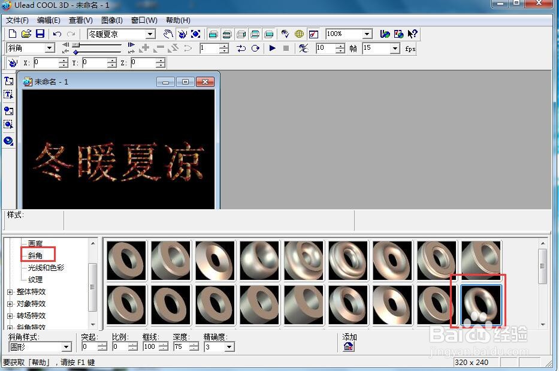Click the timeline frame slider thumb
The height and width of the screenshot is (371, 559).
[x=75, y=44]
